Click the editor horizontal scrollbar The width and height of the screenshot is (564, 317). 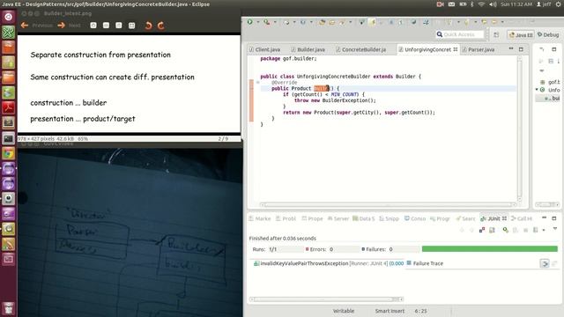[x=388, y=205]
